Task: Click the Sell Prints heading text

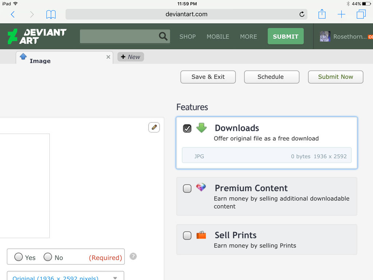Action: [236, 235]
